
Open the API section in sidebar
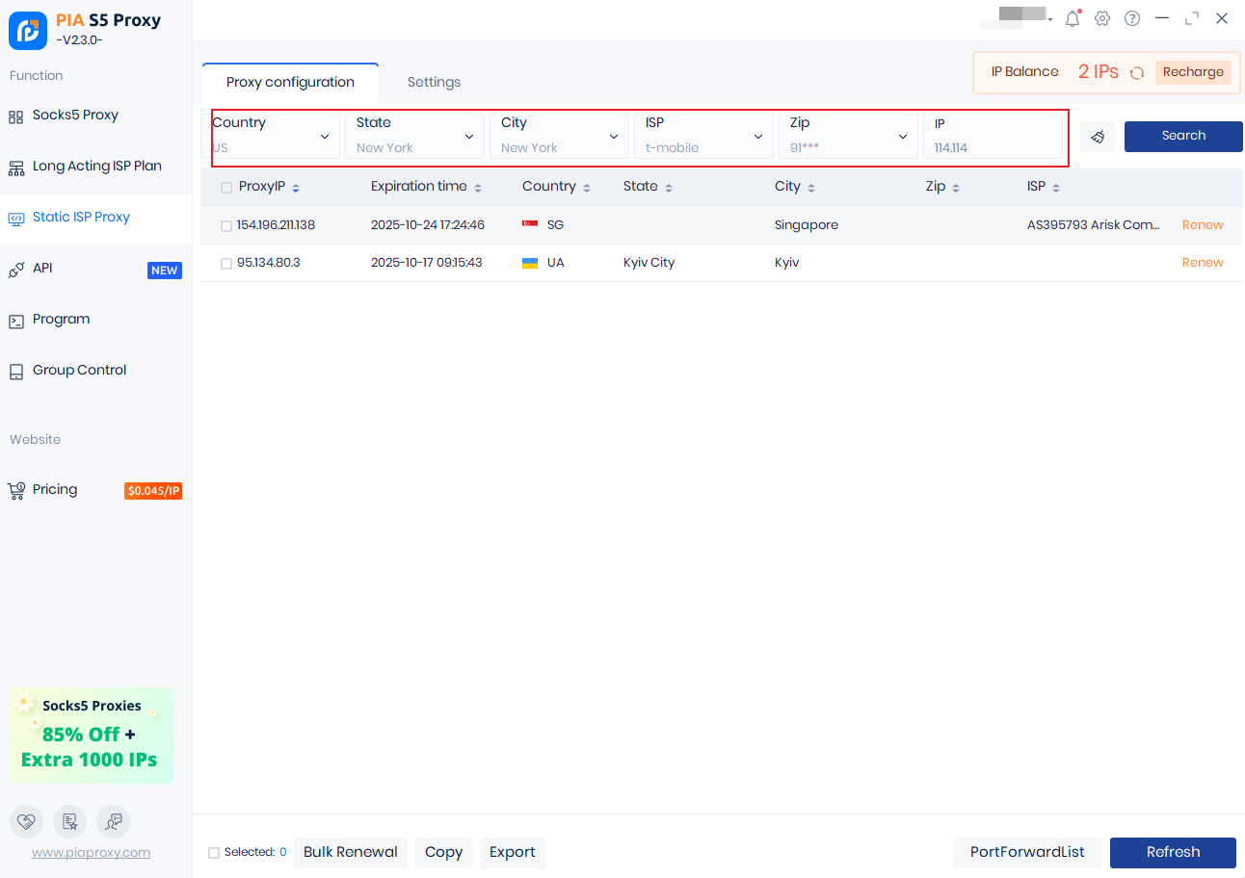tap(42, 269)
